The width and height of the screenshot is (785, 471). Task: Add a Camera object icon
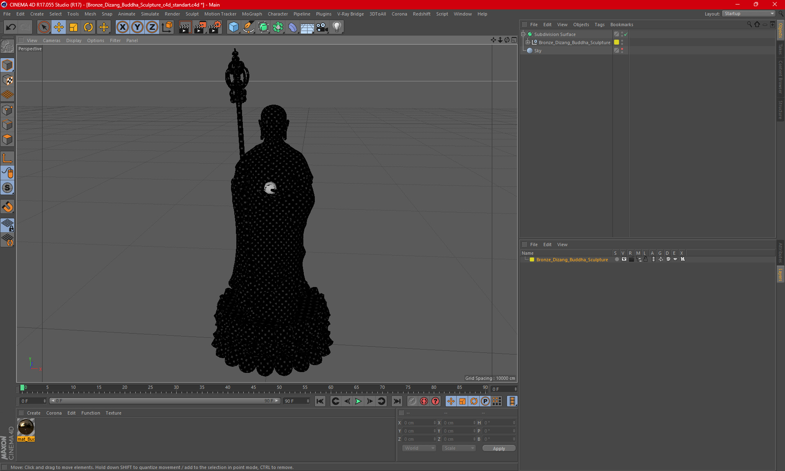tap(322, 27)
